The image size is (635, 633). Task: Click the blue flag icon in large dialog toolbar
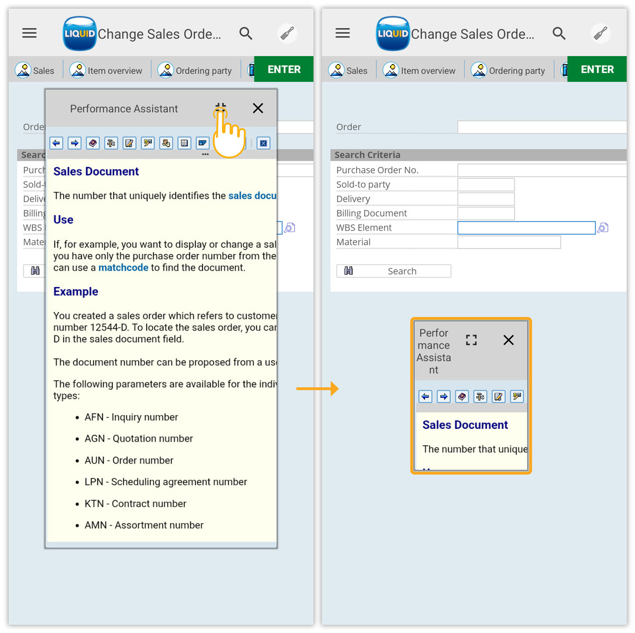tap(203, 143)
